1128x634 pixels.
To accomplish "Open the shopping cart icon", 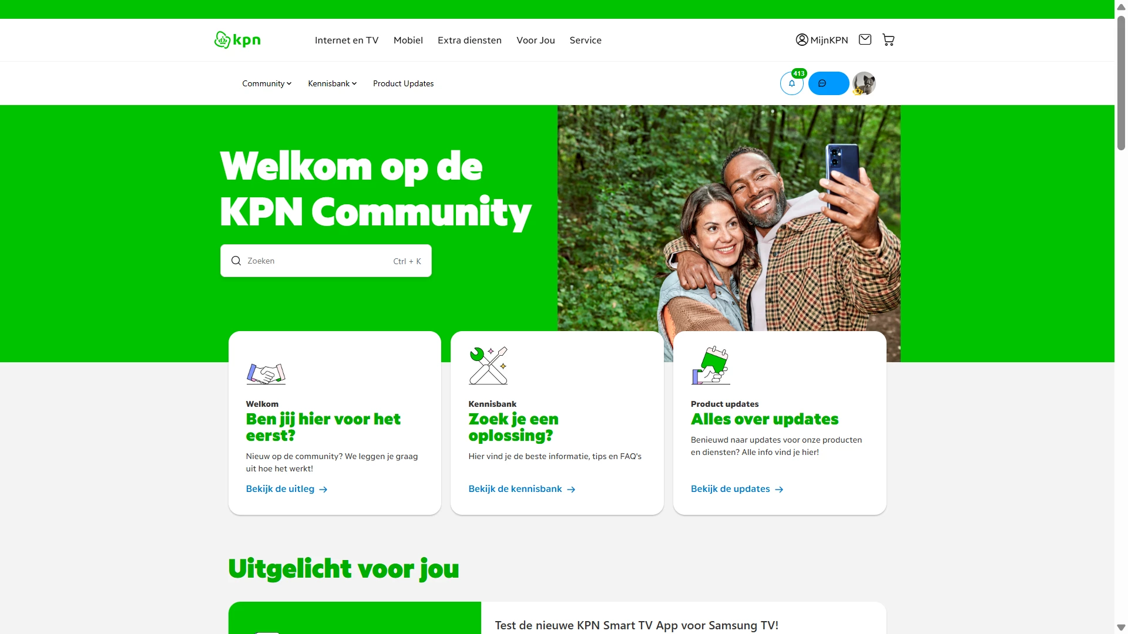I will coord(888,40).
